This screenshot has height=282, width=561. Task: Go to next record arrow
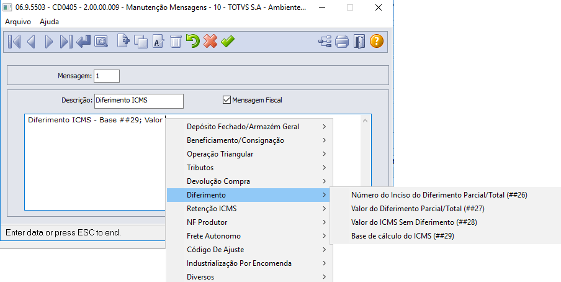(x=48, y=42)
